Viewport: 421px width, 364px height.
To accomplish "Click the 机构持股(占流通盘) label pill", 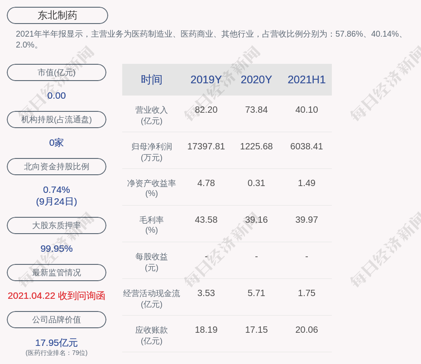I will [x=57, y=120].
